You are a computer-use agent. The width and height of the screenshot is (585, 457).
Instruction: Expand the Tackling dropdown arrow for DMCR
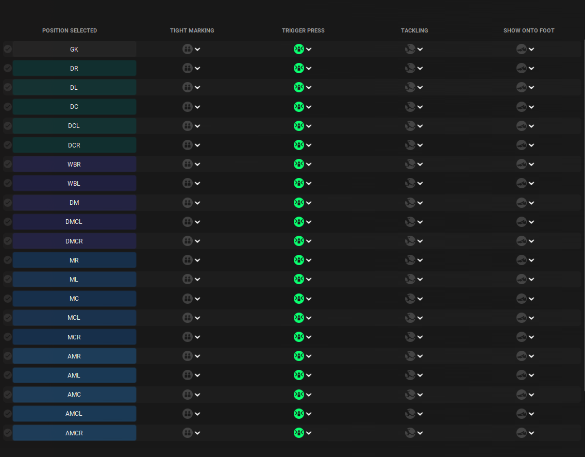(420, 241)
